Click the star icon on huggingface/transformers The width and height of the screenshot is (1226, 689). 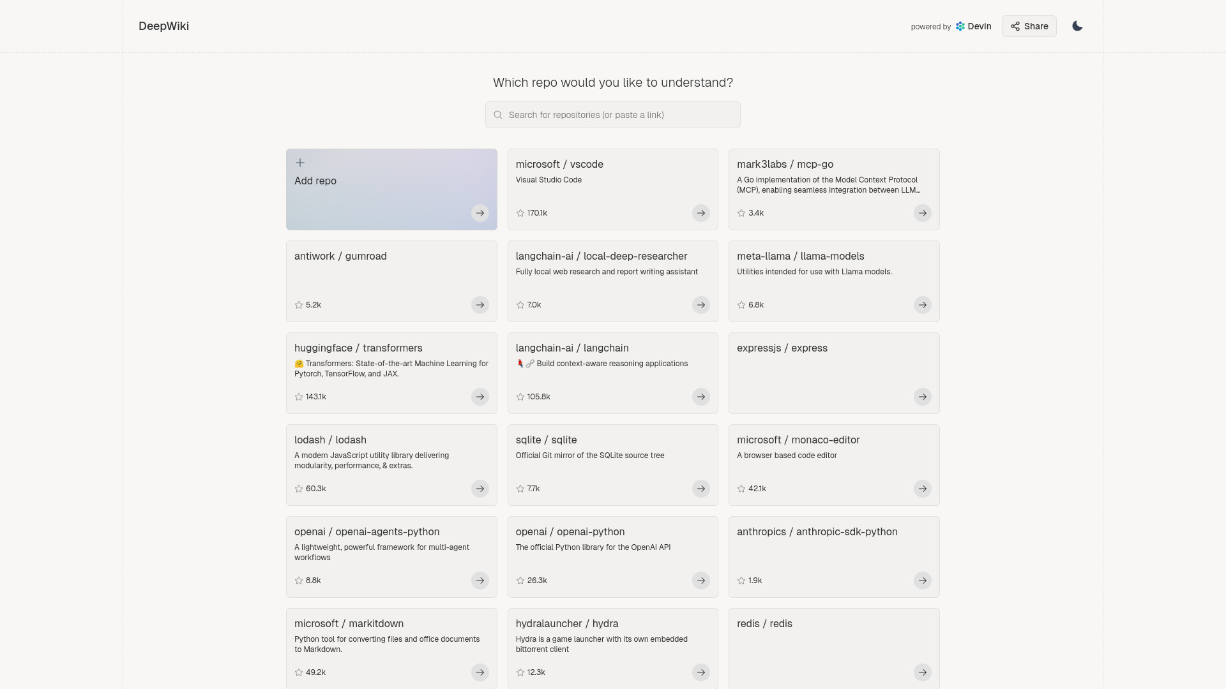point(298,397)
